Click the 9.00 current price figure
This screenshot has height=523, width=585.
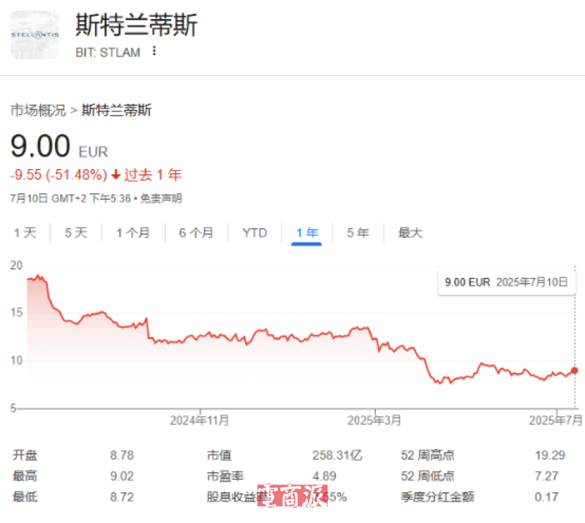click(40, 146)
